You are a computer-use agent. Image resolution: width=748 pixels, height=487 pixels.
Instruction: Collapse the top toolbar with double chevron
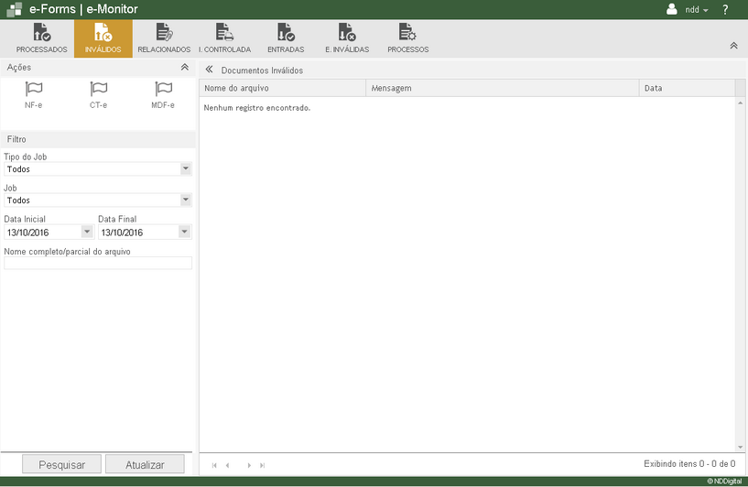733,46
